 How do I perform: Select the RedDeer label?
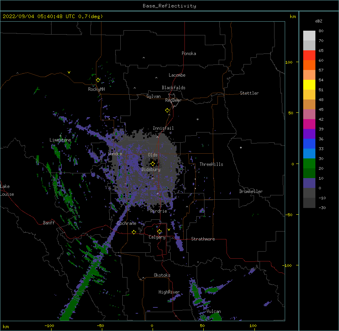coord(173,100)
